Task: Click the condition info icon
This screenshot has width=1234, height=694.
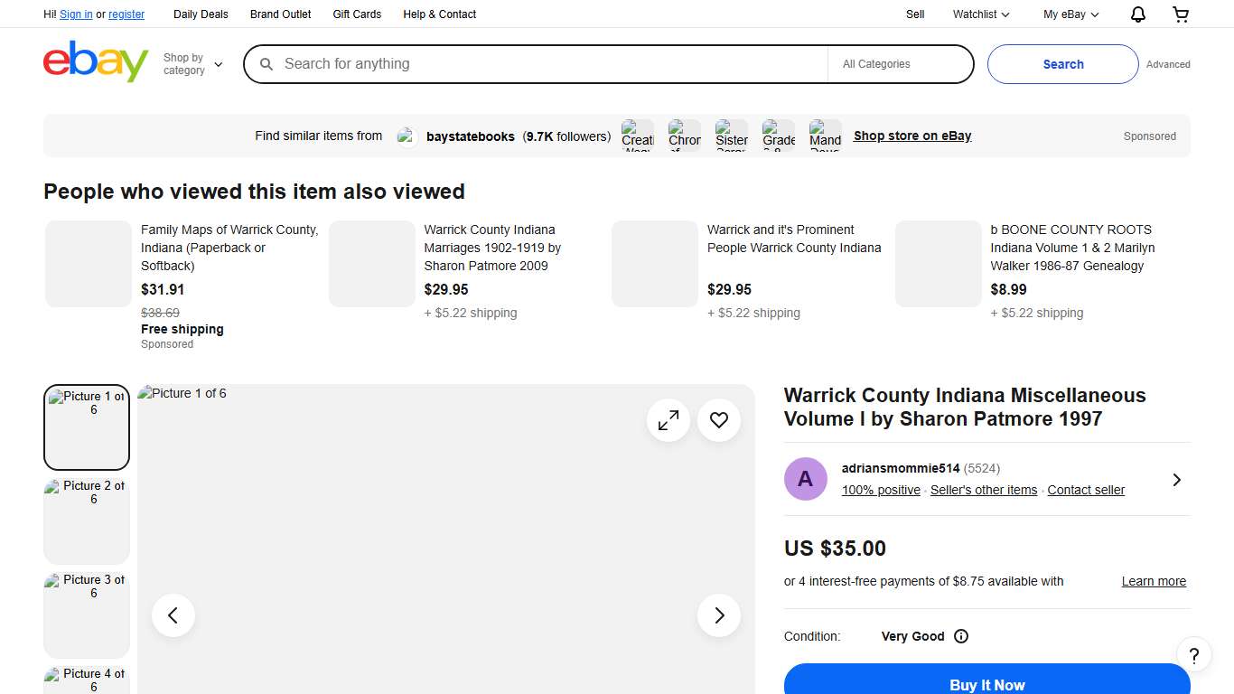Action: [x=961, y=636]
